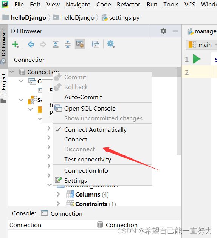Open DB Browser panel gear options

click(163, 31)
